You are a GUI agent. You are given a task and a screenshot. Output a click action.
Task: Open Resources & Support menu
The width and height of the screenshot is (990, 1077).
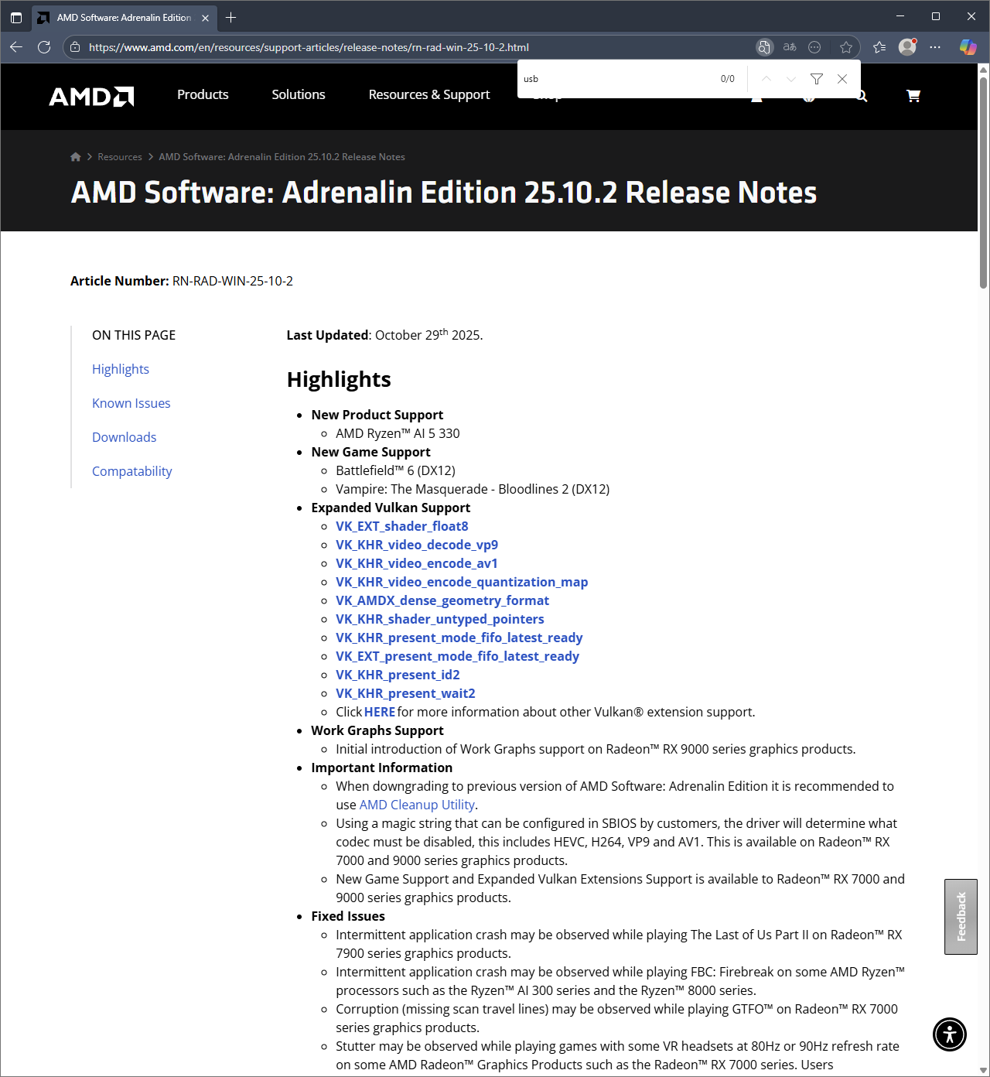click(x=429, y=94)
